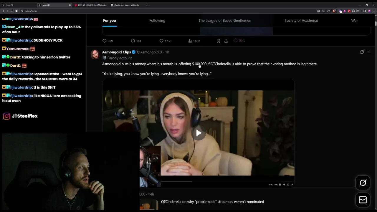Go back with the browser back arrow

pos(3,11)
